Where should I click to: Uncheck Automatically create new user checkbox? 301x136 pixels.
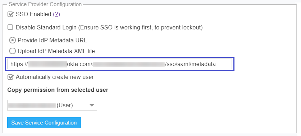tap(10, 77)
